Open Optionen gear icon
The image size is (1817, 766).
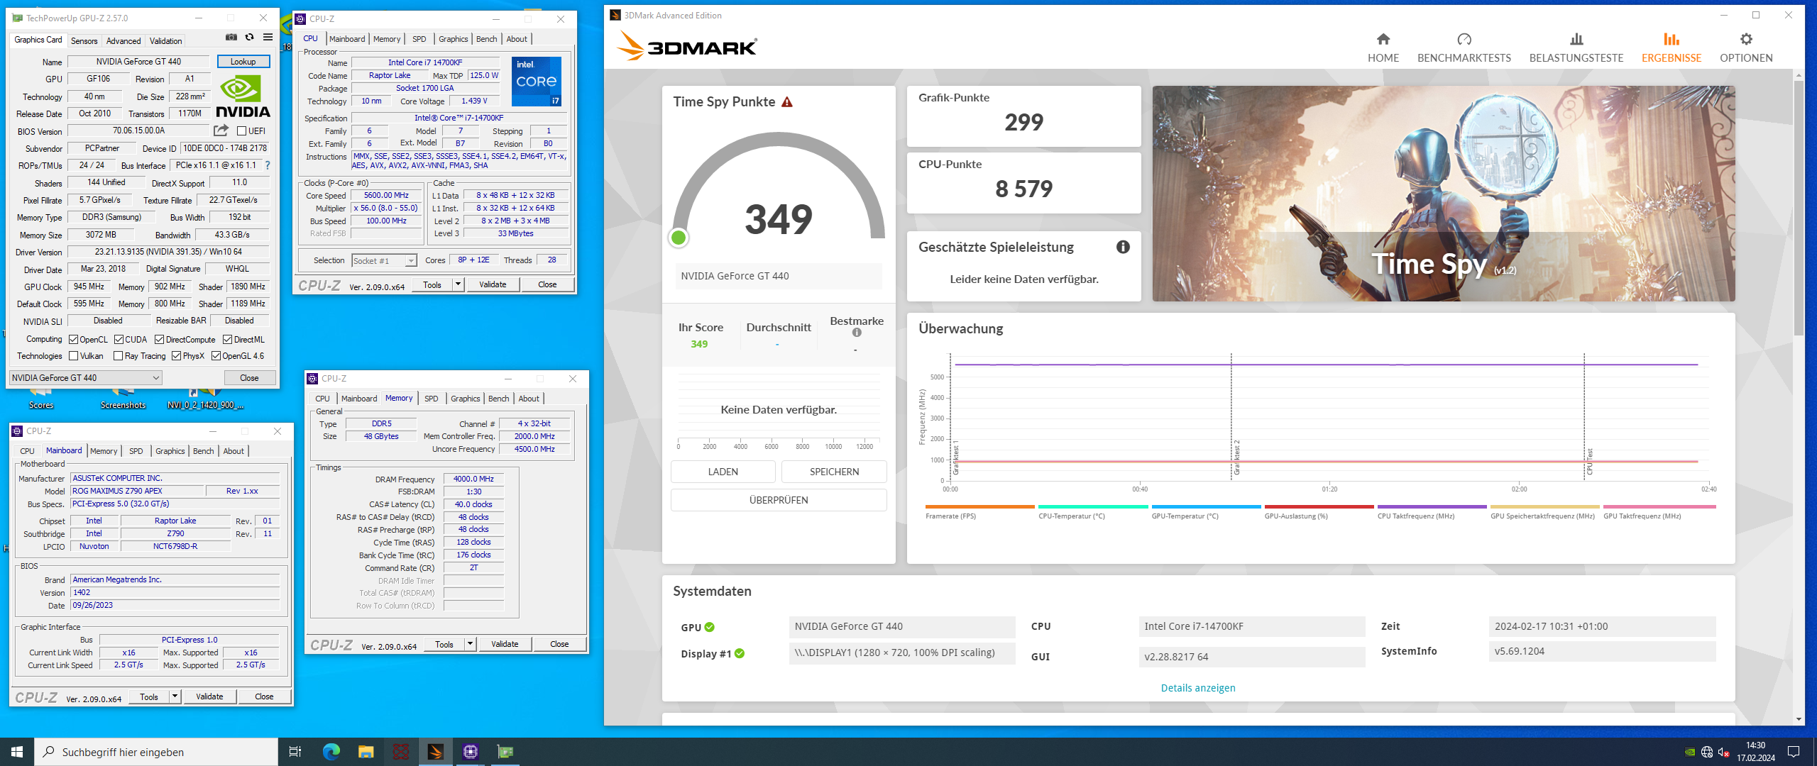pos(1745,39)
